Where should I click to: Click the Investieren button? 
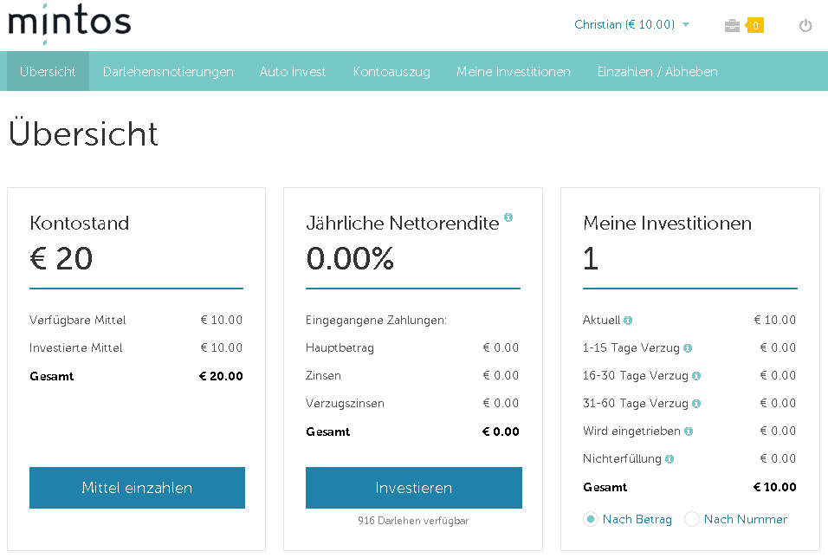[413, 488]
